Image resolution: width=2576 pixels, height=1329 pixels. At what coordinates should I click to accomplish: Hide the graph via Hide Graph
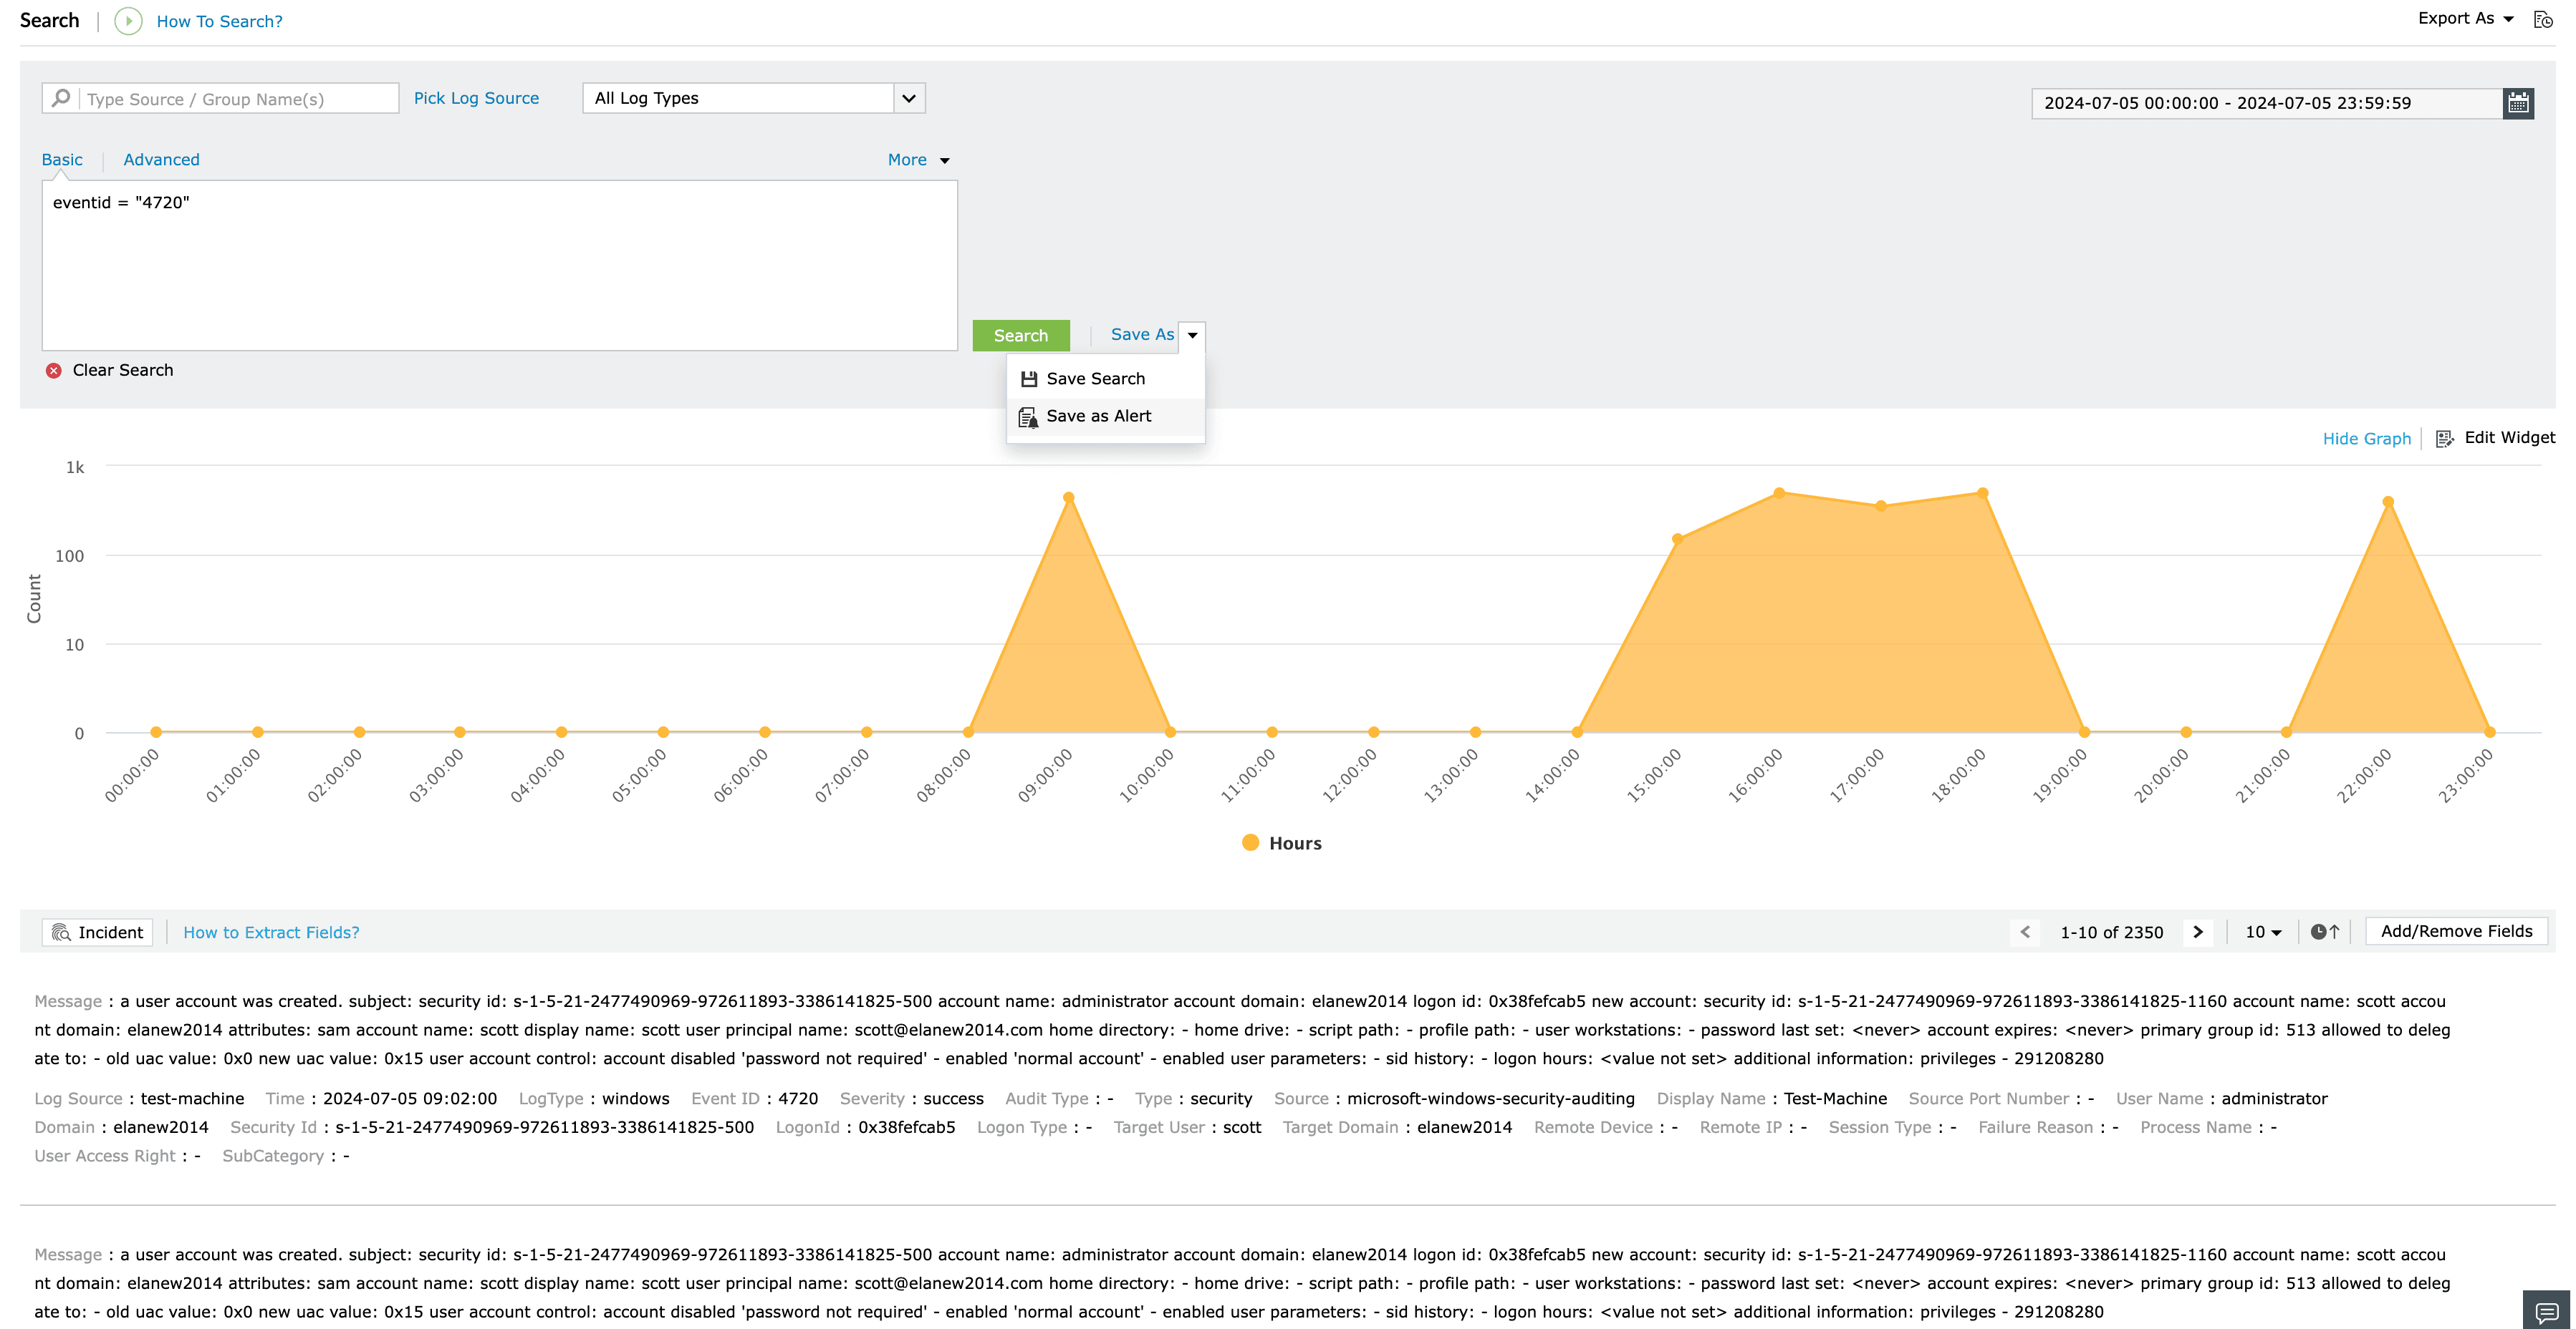(2366, 439)
